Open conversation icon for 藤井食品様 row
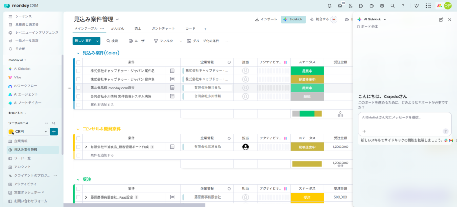 pos(172,88)
